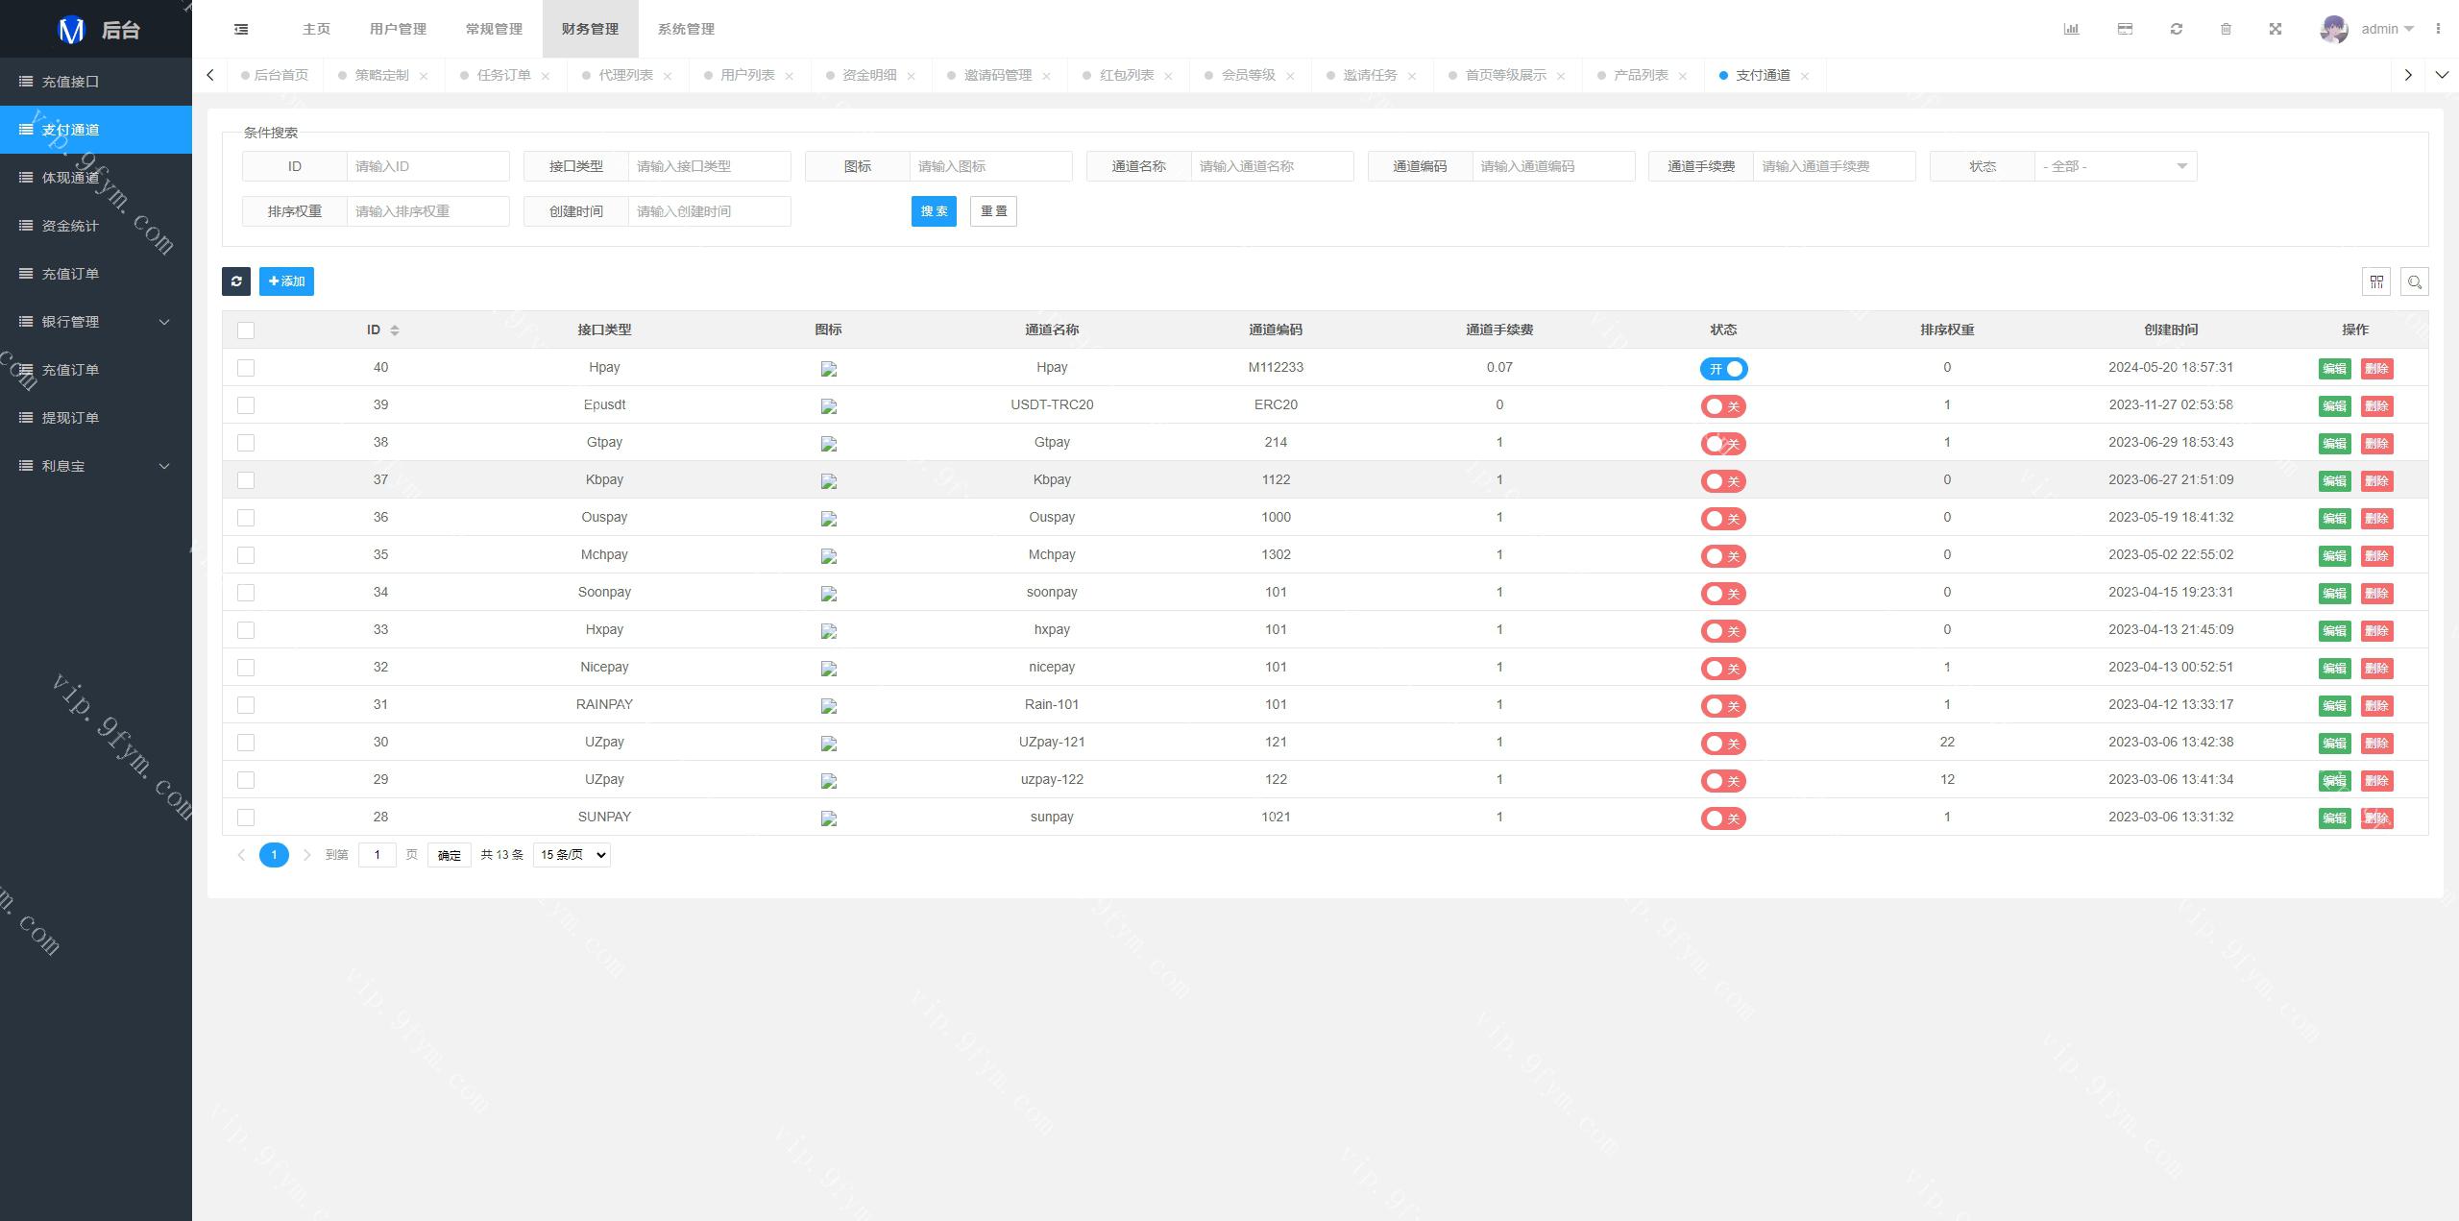The image size is (2459, 1221).
Task: Open the 产品列表 tab
Action: coord(1640,75)
